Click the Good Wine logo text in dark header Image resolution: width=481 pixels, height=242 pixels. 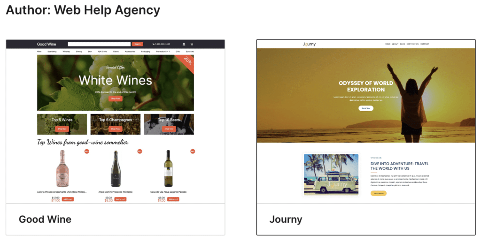[47, 44]
